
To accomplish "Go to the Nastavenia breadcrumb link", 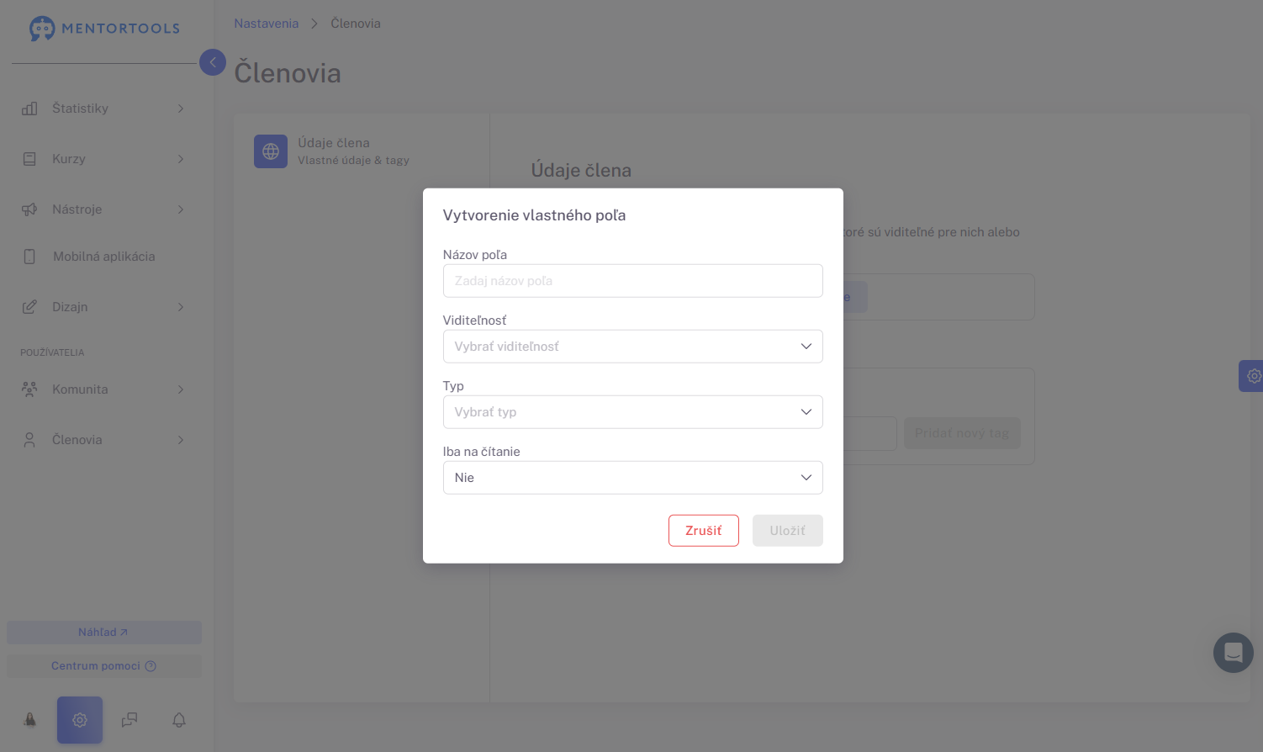I will pos(267,24).
